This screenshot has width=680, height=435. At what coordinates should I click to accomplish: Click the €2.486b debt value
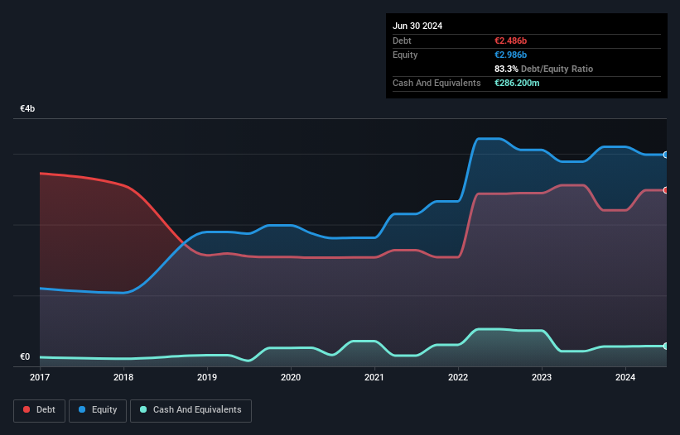tap(510, 41)
